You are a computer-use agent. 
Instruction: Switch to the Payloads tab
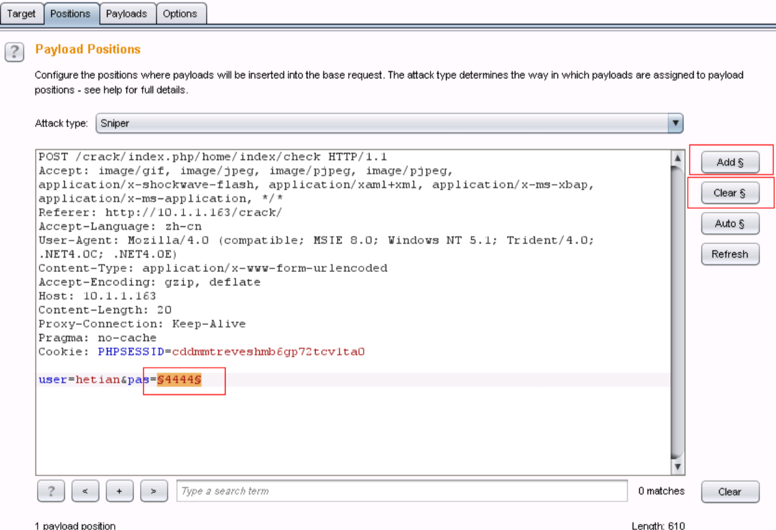click(126, 14)
